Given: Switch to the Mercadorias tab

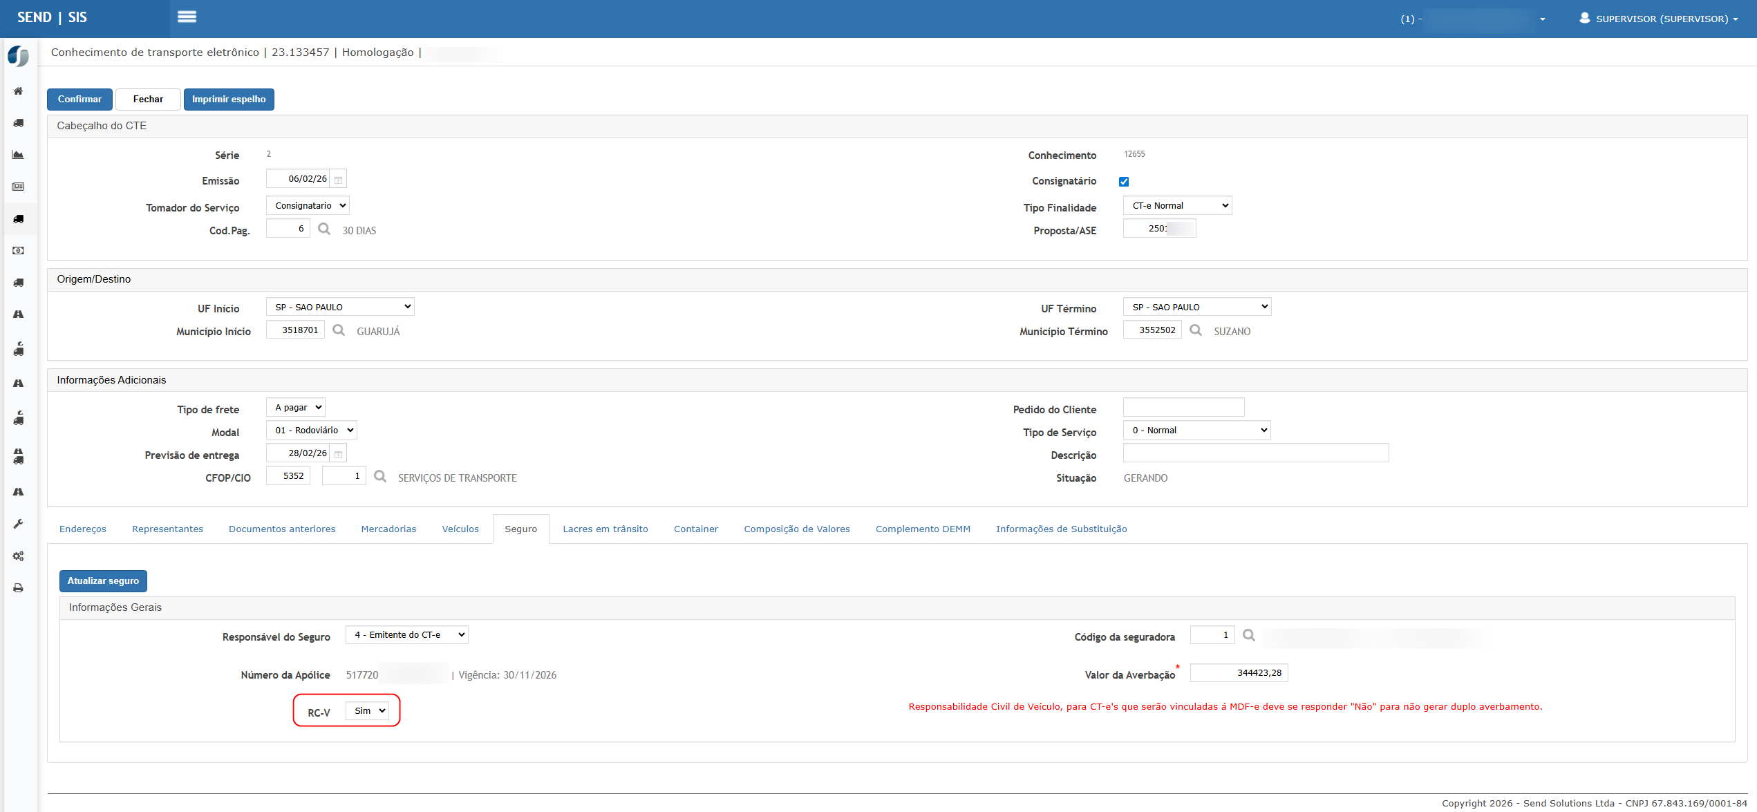Looking at the screenshot, I should (388, 529).
